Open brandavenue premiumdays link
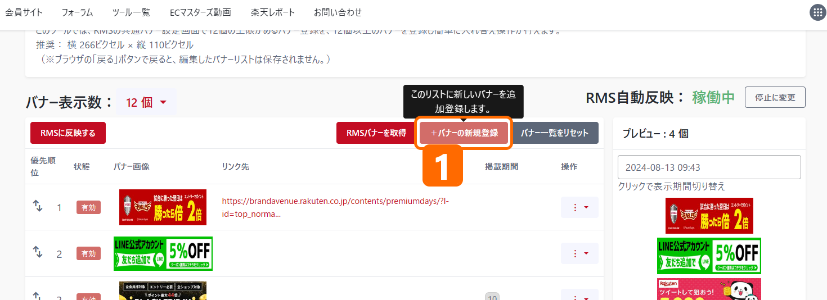 click(335, 207)
